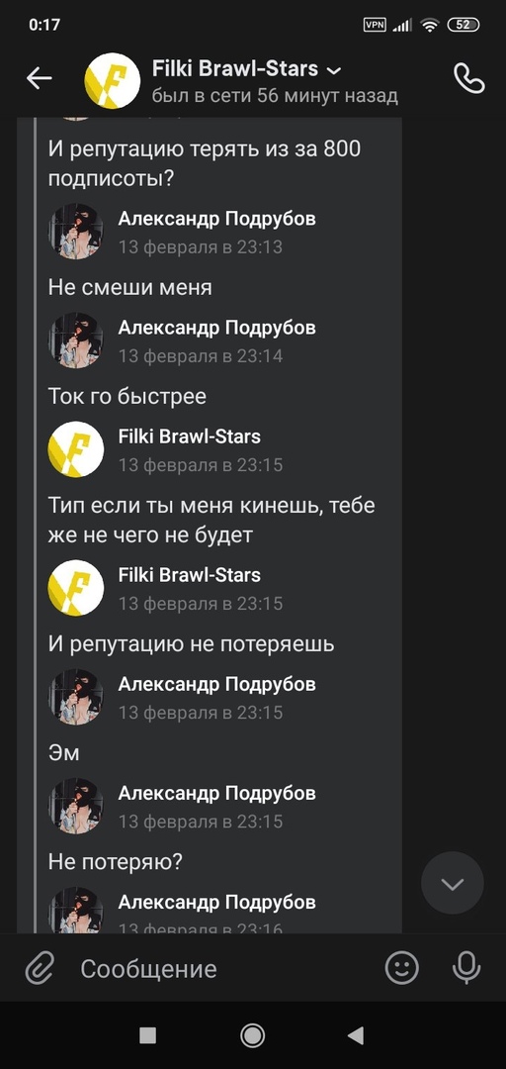Open the attachment paperclip menu
The height and width of the screenshot is (1069, 506).
[40, 968]
